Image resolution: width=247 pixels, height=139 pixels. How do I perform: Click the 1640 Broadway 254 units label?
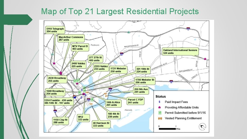[55, 92]
